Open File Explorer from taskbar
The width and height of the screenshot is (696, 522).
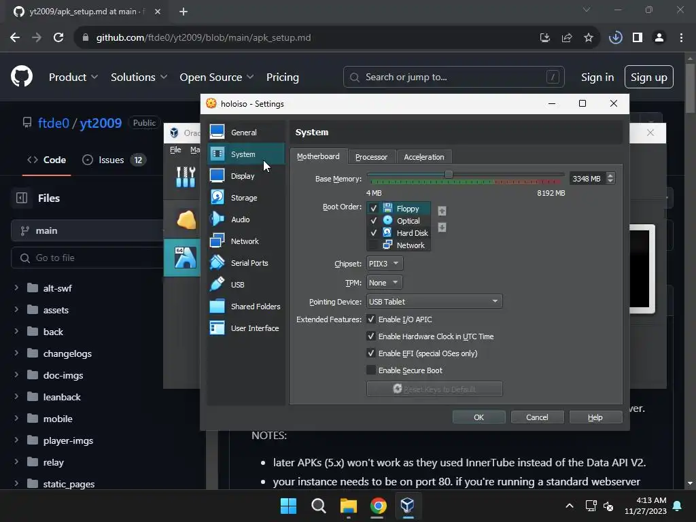point(349,506)
